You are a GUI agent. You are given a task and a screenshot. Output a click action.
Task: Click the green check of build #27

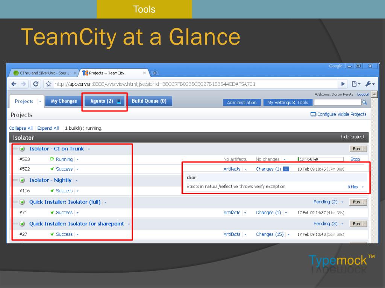click(x=52, y=234)
